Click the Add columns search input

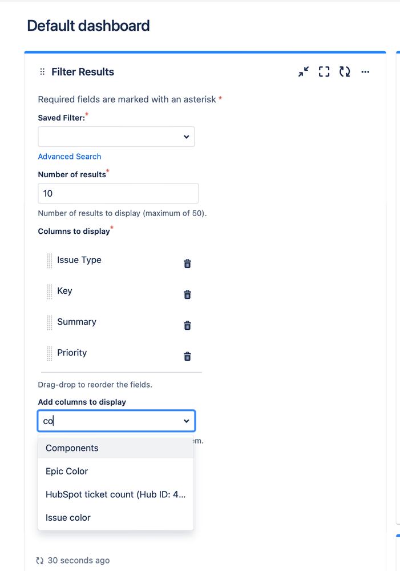108,421
